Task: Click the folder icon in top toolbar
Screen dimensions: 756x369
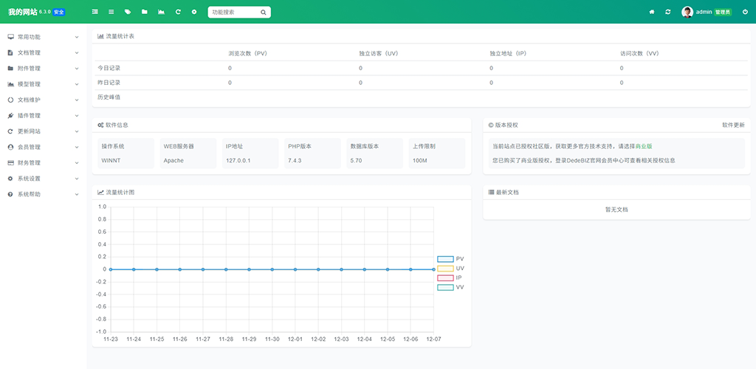Action: (x=145, y=13)
